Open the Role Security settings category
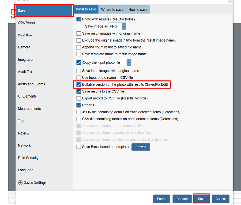241x205 pixels. (28, 158)
